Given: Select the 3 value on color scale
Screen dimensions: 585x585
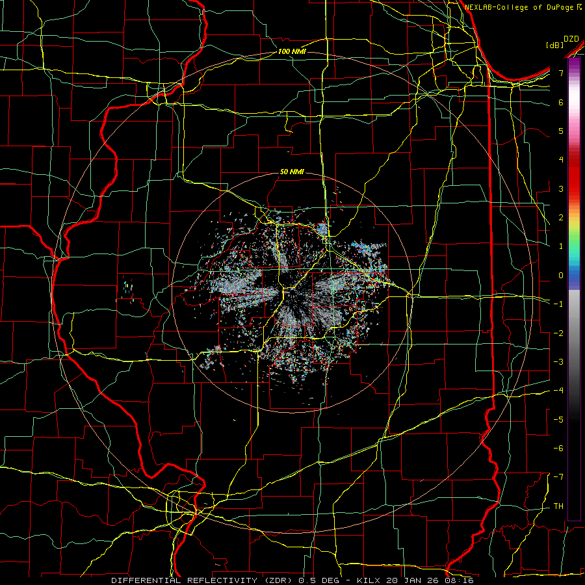Looking at the screenshot, I should click(x=561, y=188).
